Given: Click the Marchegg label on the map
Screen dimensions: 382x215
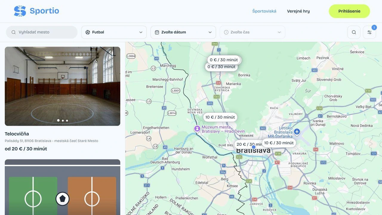Looking at the screenshot, I should 168,66.
